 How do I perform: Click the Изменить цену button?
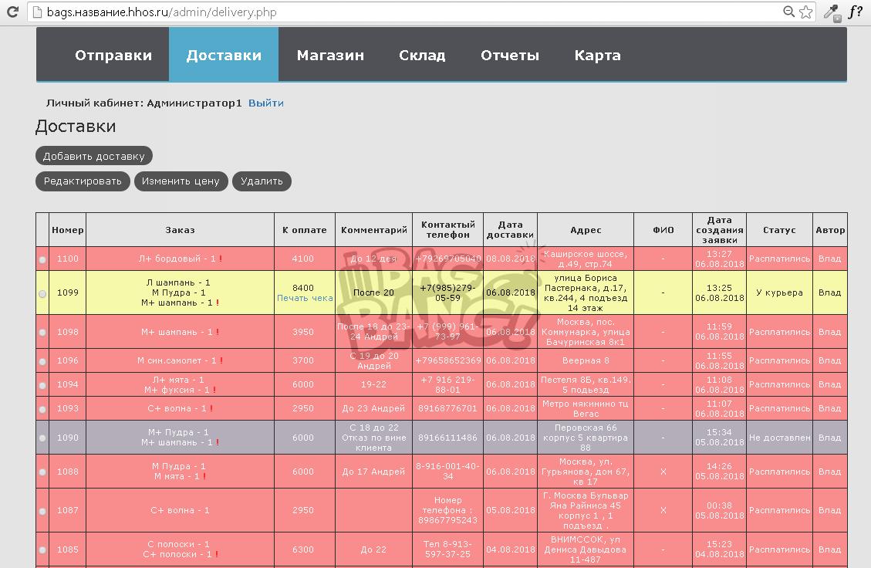point(181,181)
